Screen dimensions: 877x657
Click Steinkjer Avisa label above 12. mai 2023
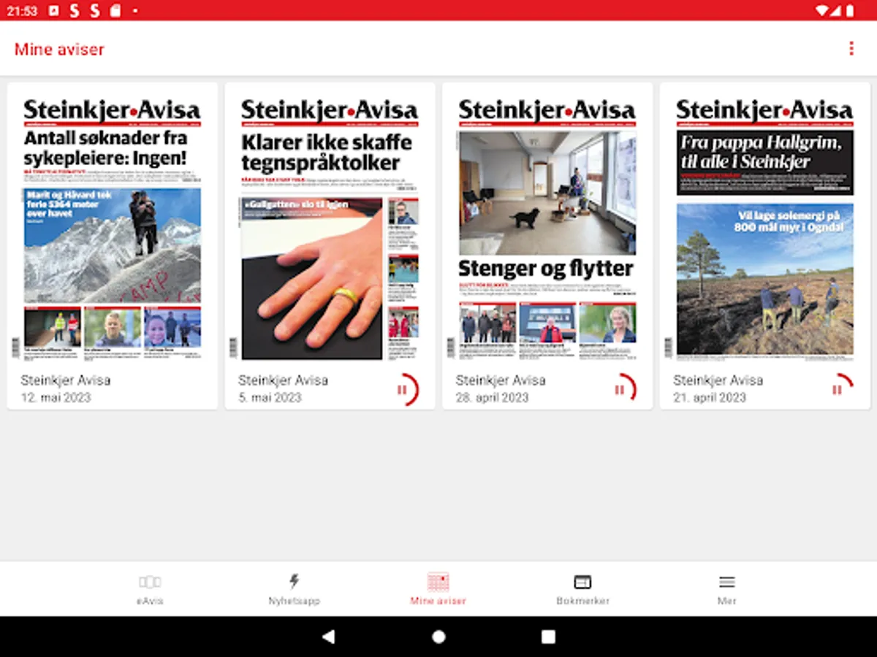66,380
